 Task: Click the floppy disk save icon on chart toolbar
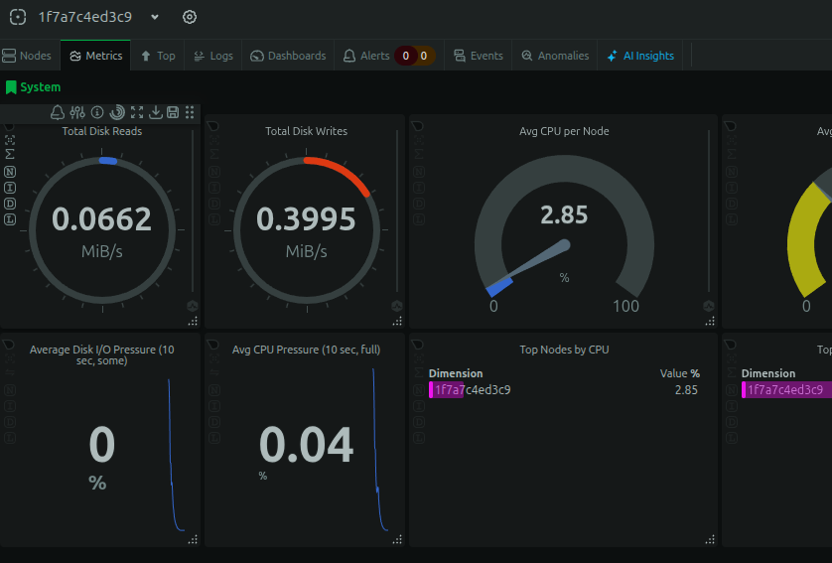pos(173,112)
